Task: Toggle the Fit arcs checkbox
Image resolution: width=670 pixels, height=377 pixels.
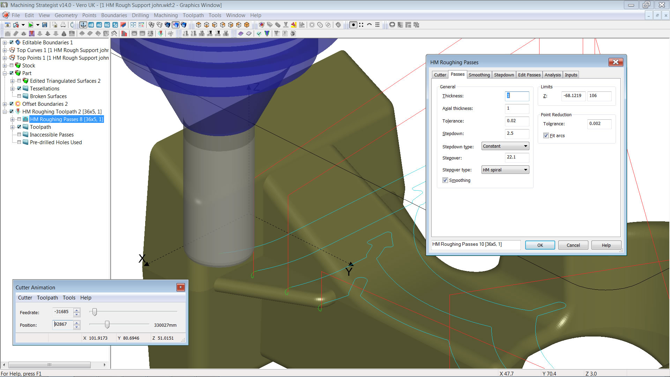Action: pos(546,136)
